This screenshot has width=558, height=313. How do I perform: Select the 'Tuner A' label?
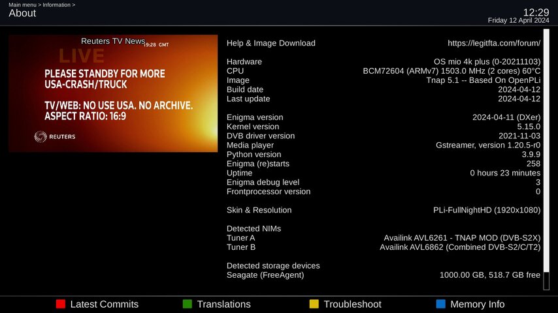tap(241, 237)
